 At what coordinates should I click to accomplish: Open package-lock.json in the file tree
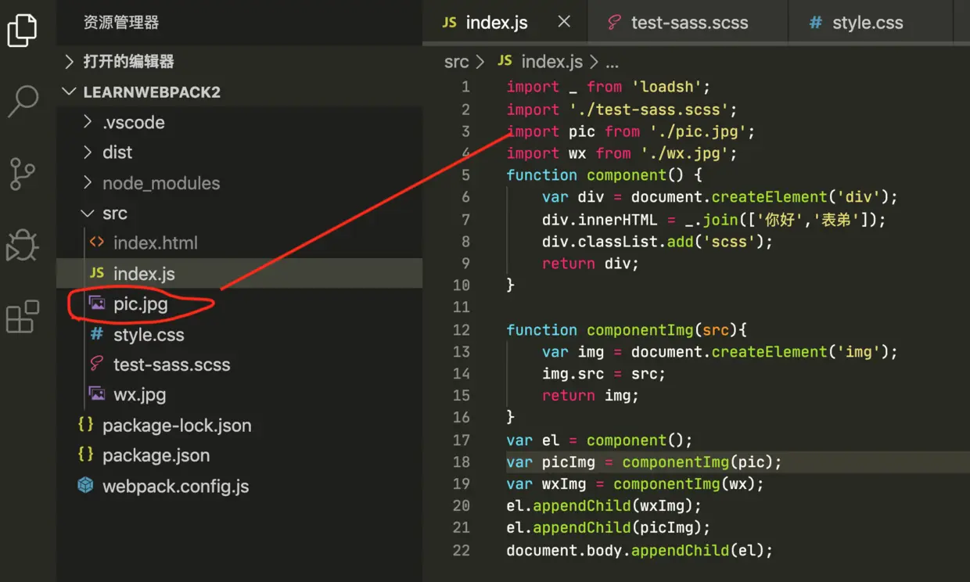pos(239,425)
